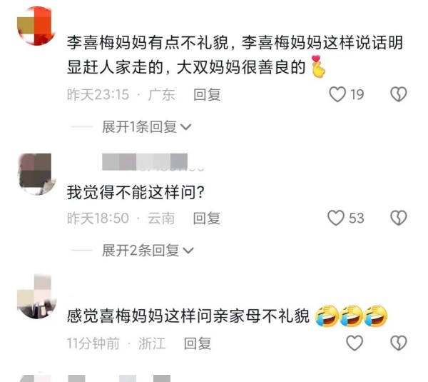Like the comment with 53 likes
Viewport: 428px width, 382px height.
pyautogui.click(x=336, y=218)
